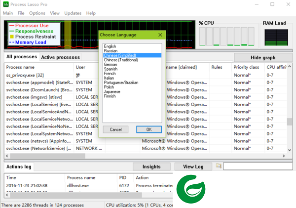Image resolution: width=296 pixels, height=208 pixels.
Task: Select Chinese (Simplified) in the language list
Action: [132, 55]
